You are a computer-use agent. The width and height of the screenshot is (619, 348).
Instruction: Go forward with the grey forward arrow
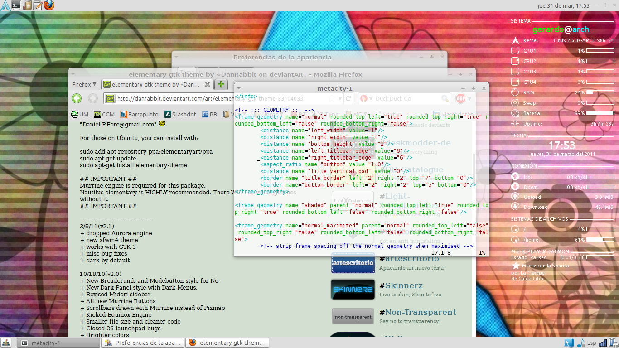pyautogui.click(x=92, y=98)
